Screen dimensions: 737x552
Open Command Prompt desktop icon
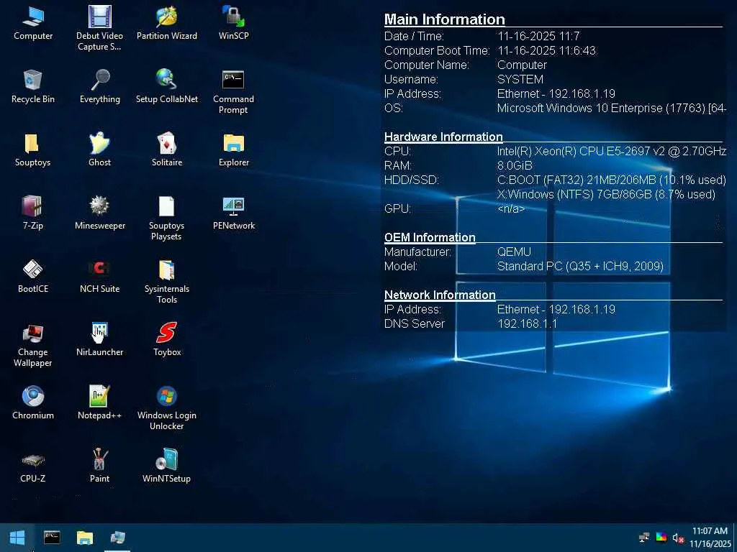click(234, 92)
